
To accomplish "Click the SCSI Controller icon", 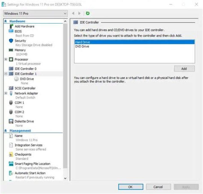I will point(11,88).
